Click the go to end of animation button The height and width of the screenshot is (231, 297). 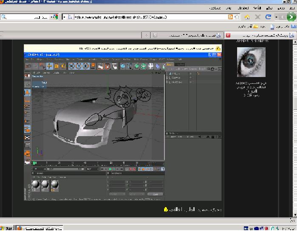point(122,169)
